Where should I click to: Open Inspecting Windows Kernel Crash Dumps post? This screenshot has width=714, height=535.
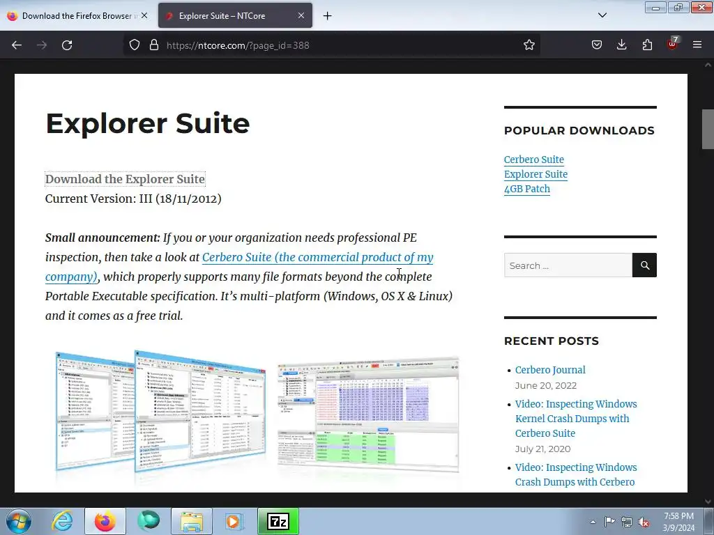click(x=576, y=419)
